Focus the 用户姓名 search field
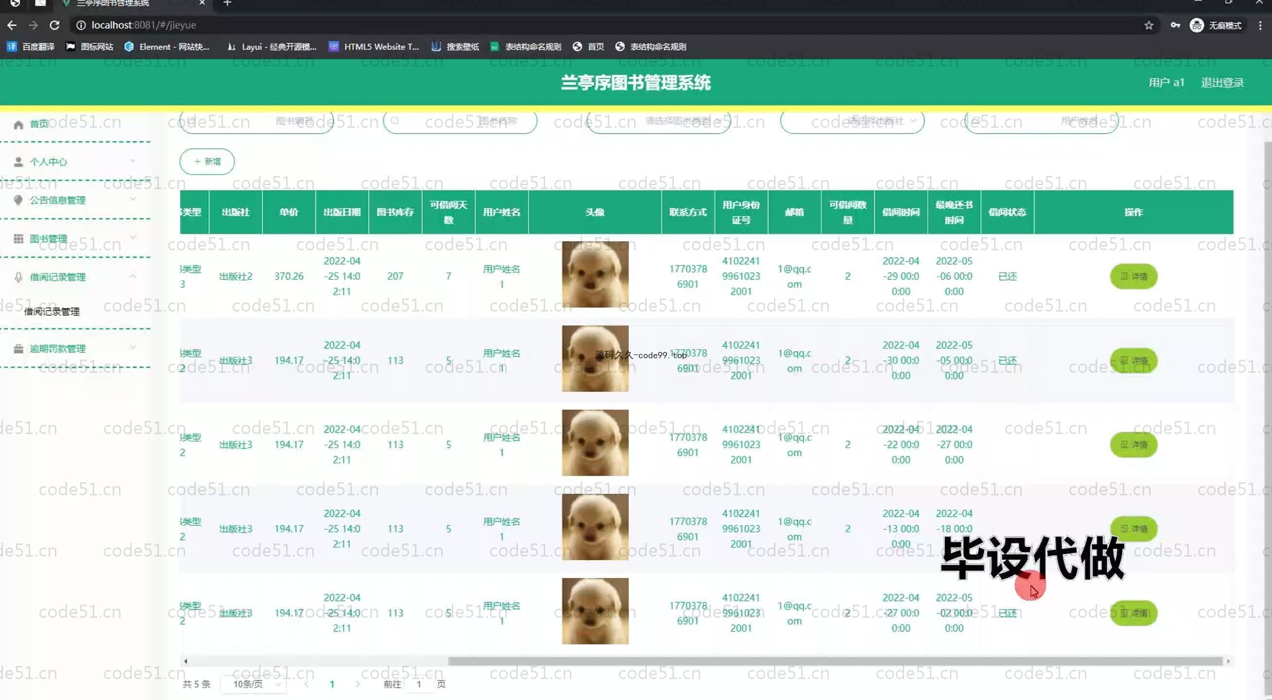This screenshot has height=700, width=1272. [x=1041, y=122]
